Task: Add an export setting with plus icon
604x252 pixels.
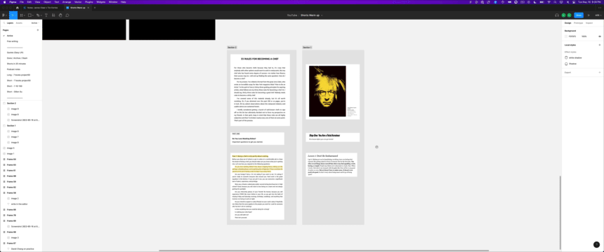Action: (599, 72)
